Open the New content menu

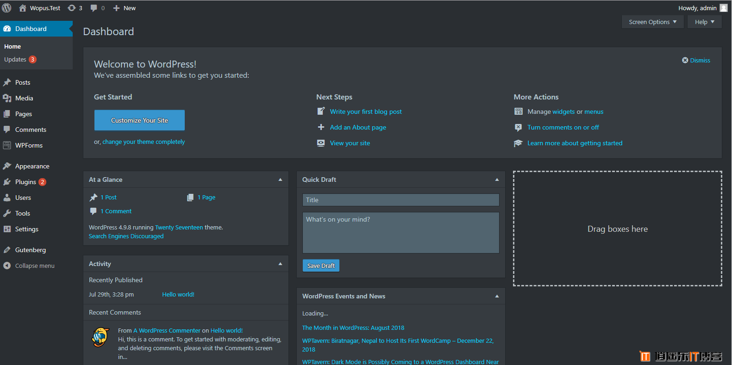(125, 8)
